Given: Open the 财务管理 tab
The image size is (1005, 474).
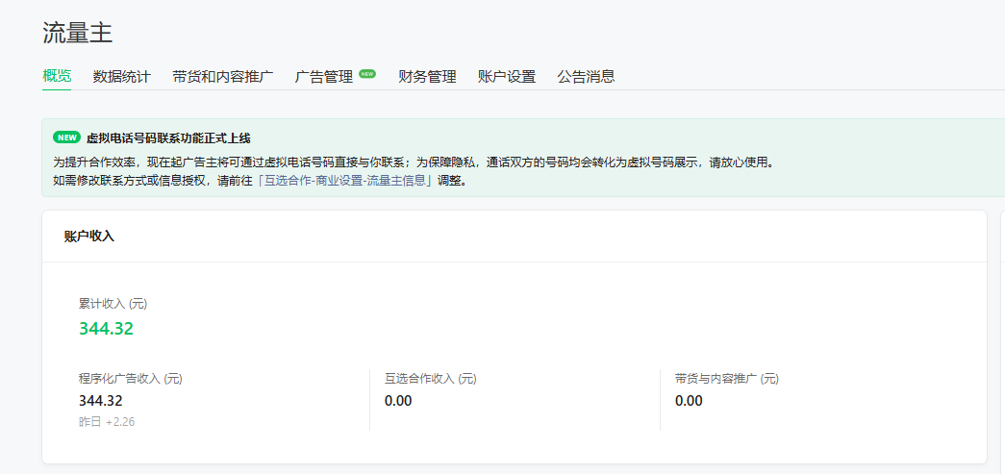Looking at the screenshot, I should point(427,76).
